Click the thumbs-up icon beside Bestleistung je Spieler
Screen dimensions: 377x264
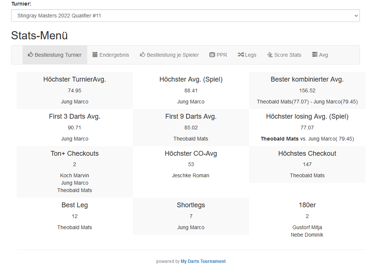click(142, 55)
